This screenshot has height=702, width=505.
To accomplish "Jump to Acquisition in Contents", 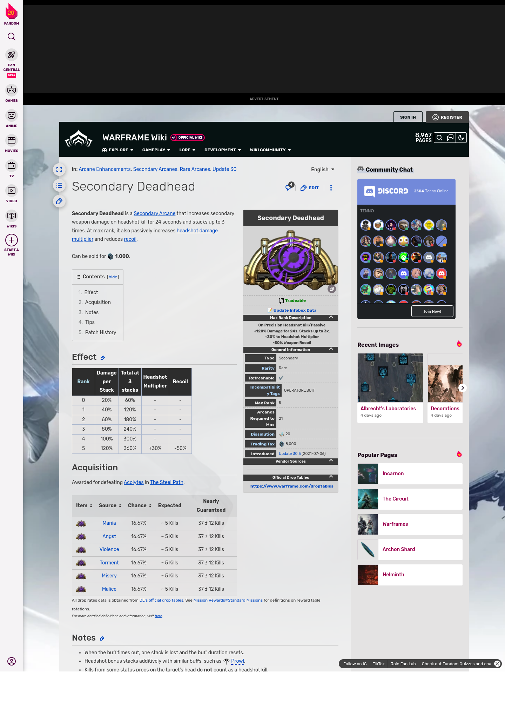I will (x=98, y=302).
